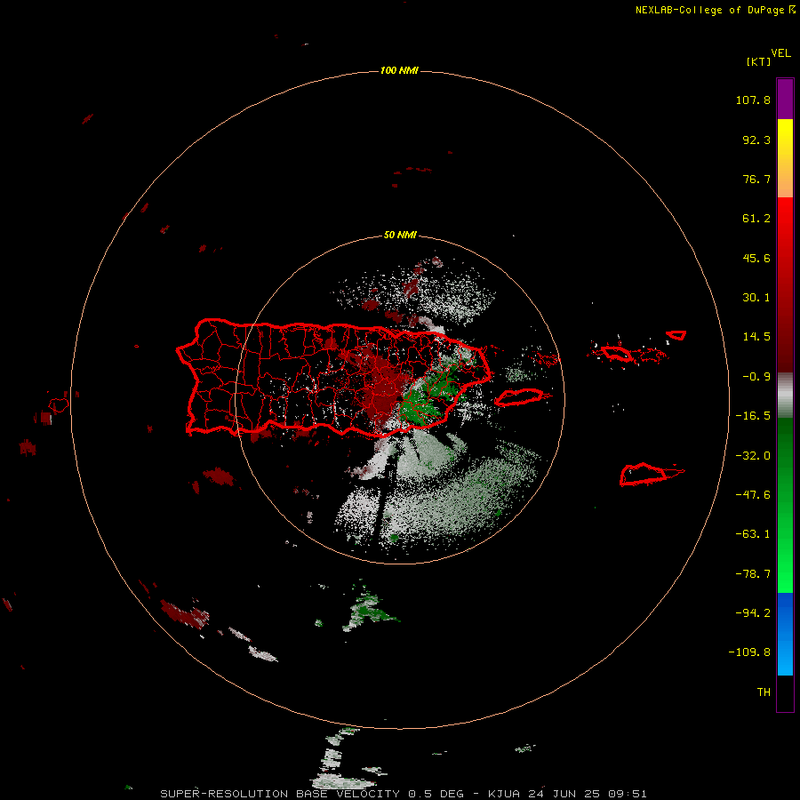800x800 pixels.
Task: Click the -94.2 velocity scale value
Action: [753, 612]
